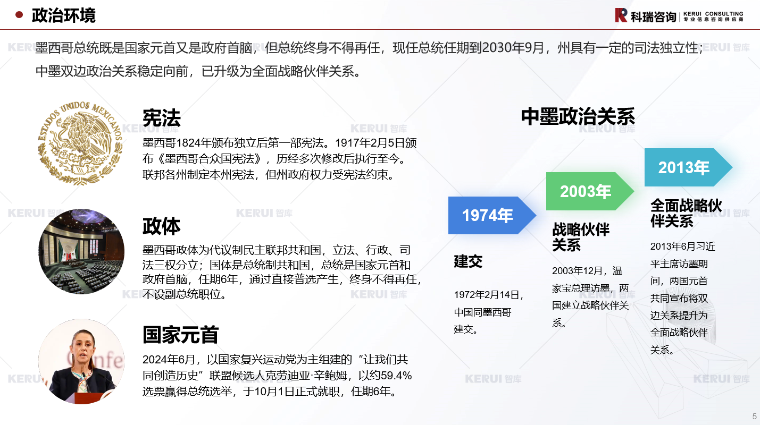The height and width of the screenshot is (425, 760).
Task: Click the Mexican coat of arms emblem
Action: (x=81, y=144)
